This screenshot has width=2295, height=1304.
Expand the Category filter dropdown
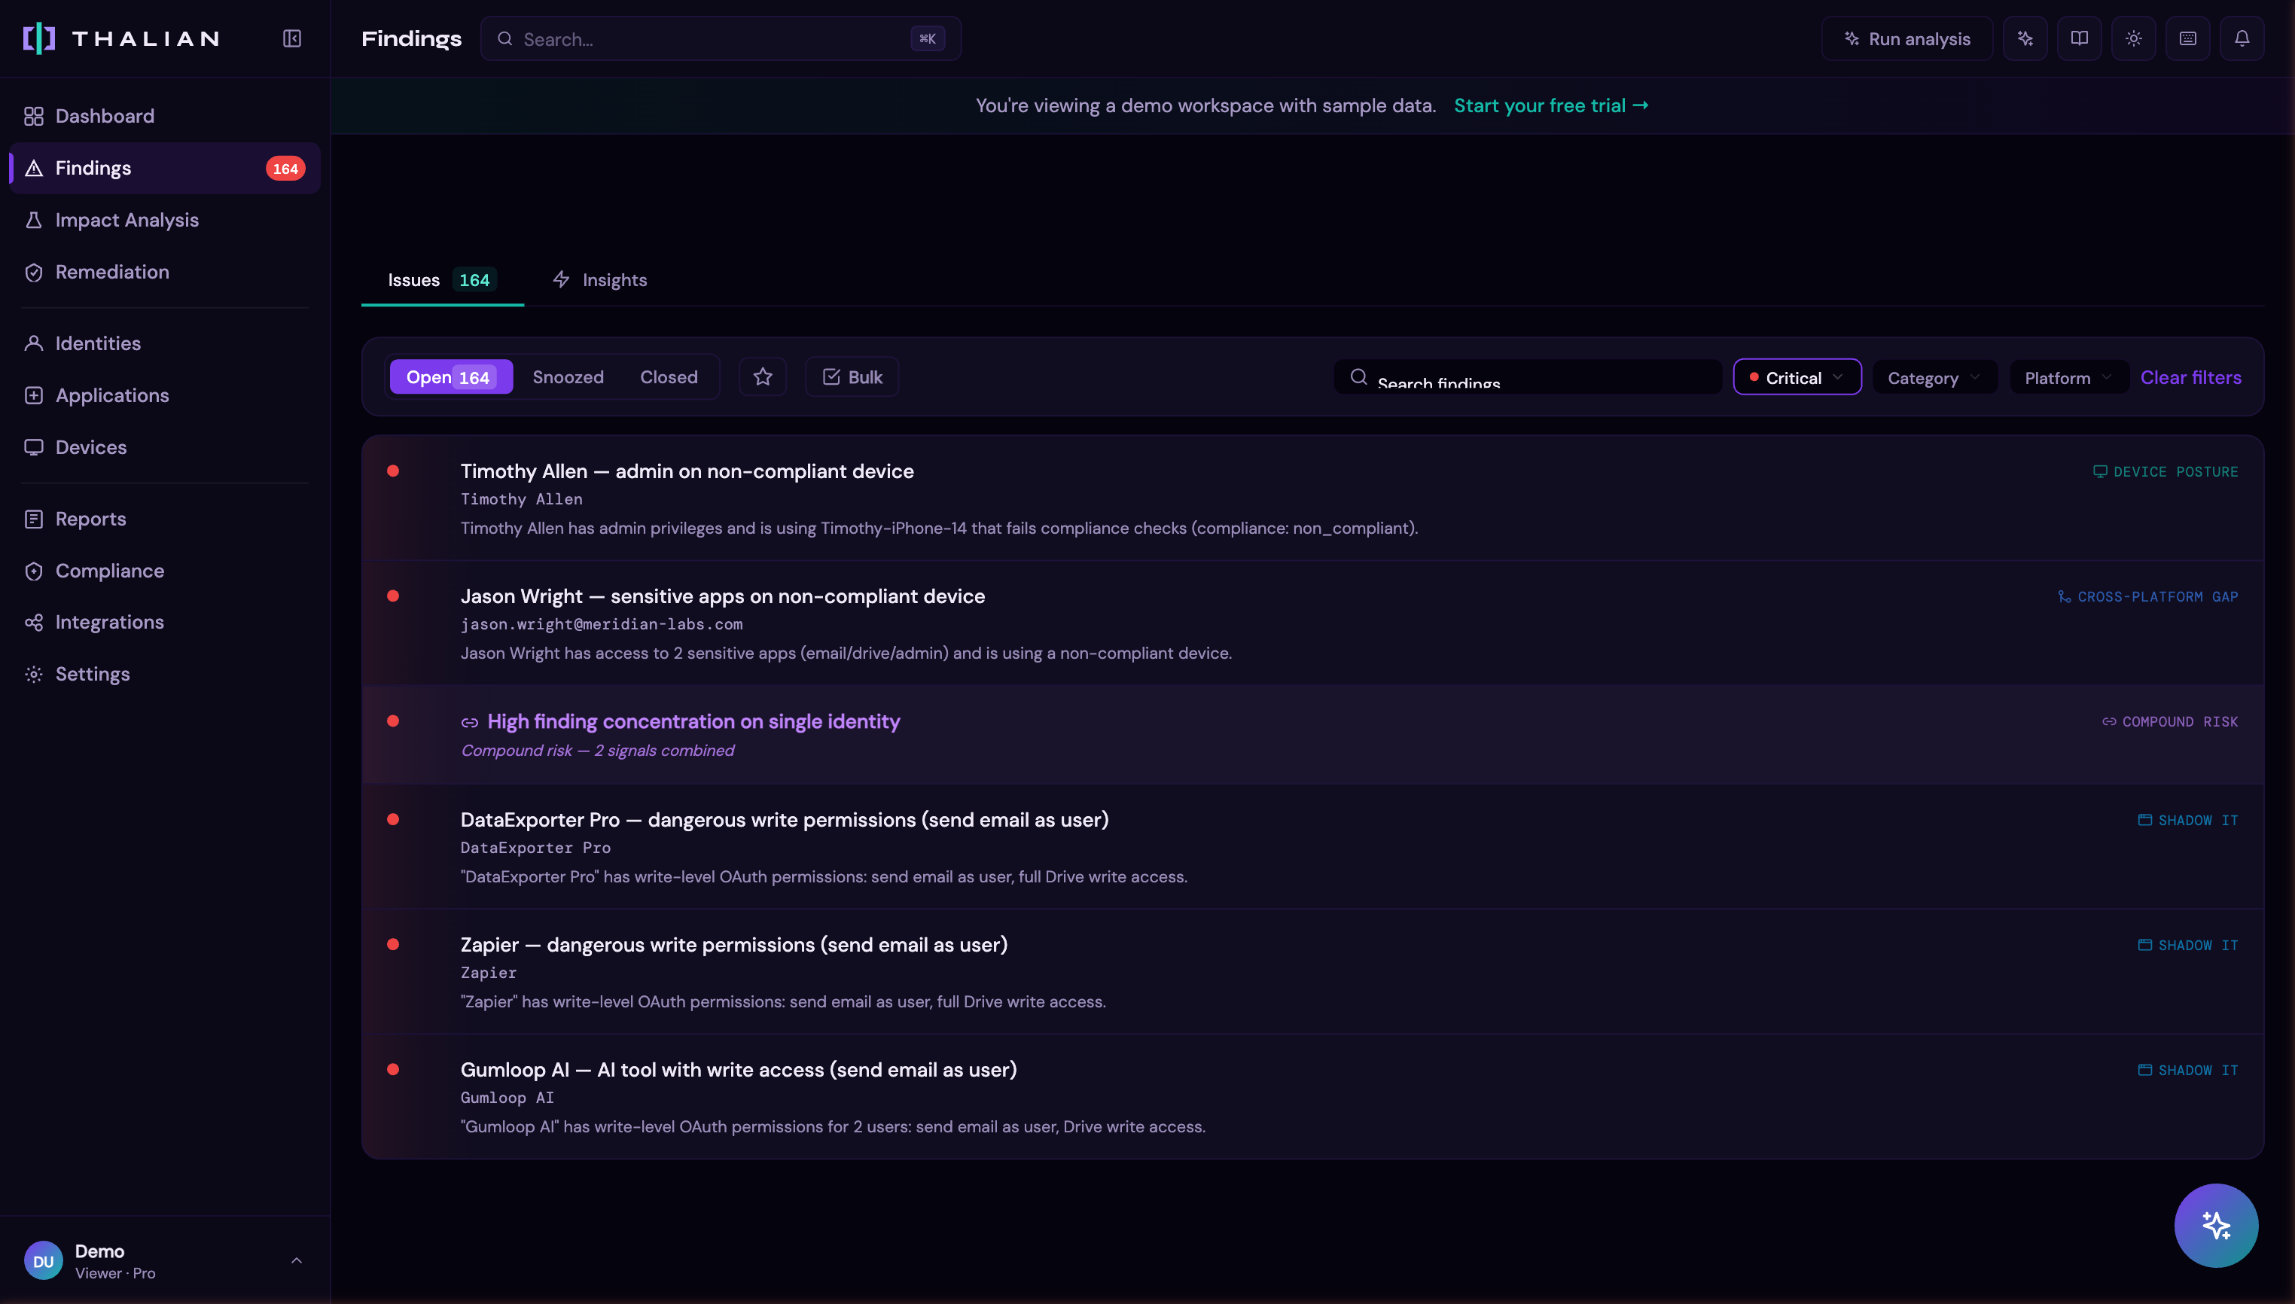pos(1934,378)
